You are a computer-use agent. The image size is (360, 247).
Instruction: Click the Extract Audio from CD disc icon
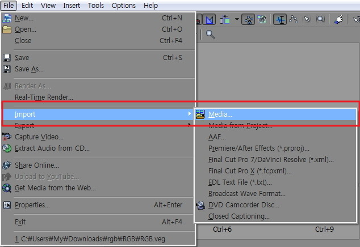click(x=7, y=148)
